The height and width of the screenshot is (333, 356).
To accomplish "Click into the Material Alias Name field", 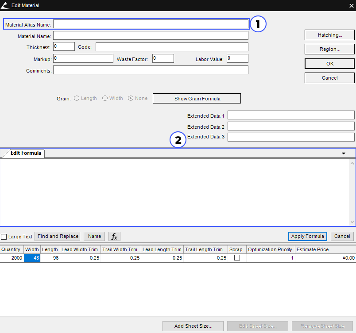I will (151, 24).
